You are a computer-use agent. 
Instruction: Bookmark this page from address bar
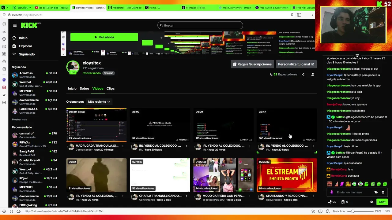[x=292, y=15]
